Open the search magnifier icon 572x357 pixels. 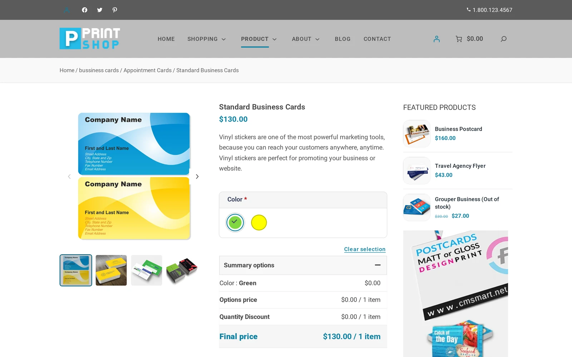click(x=503, y=39)
